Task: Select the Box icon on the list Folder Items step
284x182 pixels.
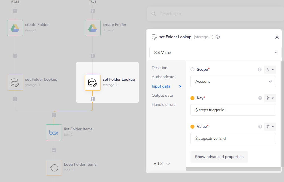Action: [x=54, y=132]
